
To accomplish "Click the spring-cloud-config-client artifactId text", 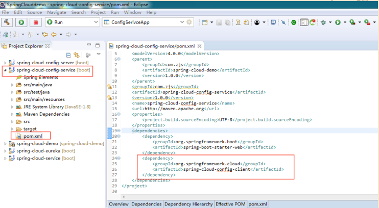I will (217, 169).
